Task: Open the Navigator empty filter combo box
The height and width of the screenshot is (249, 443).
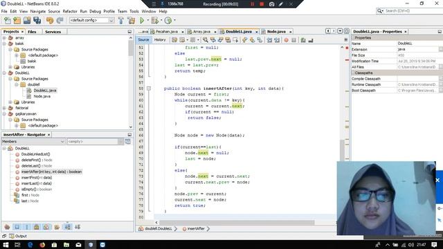Action: (96, 141)
